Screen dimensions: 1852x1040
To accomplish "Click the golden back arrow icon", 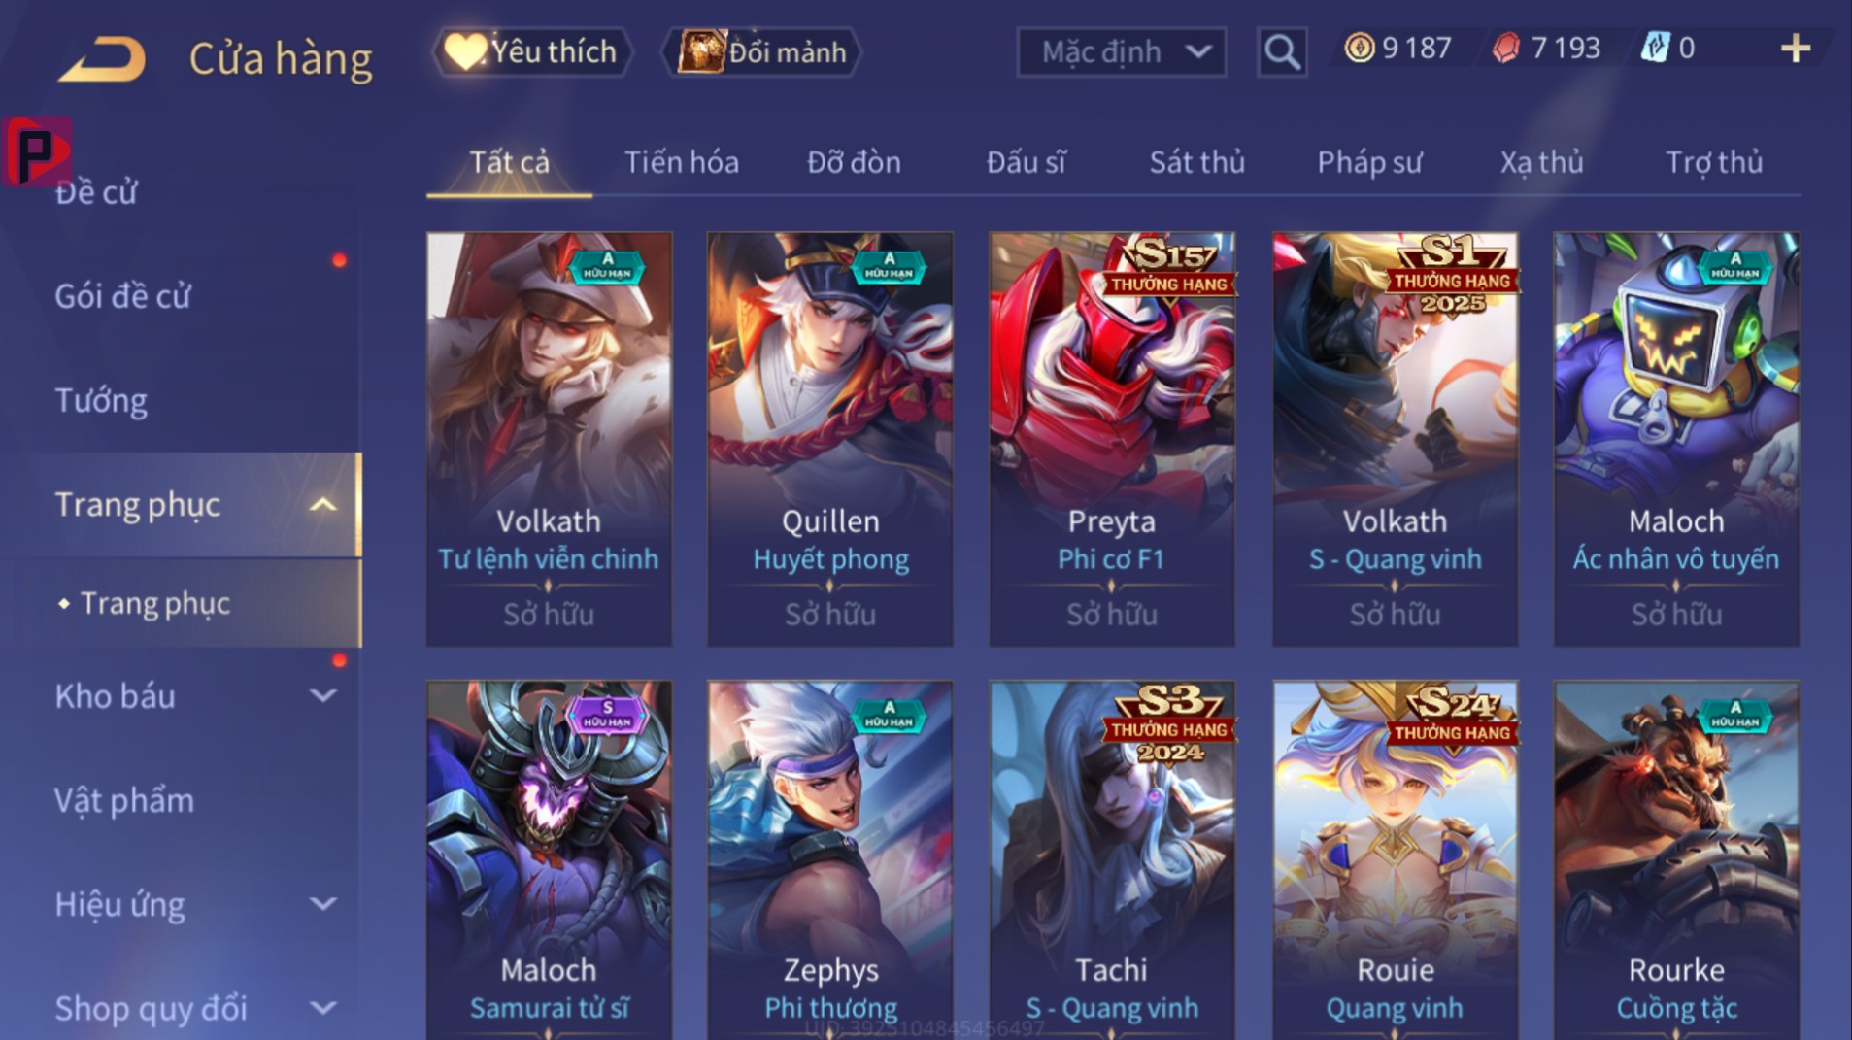I will point(102,58).
